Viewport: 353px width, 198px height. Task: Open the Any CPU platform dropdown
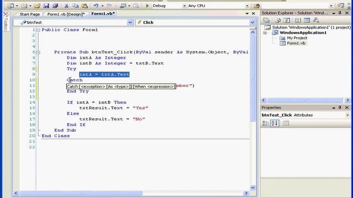pos(247,6)
